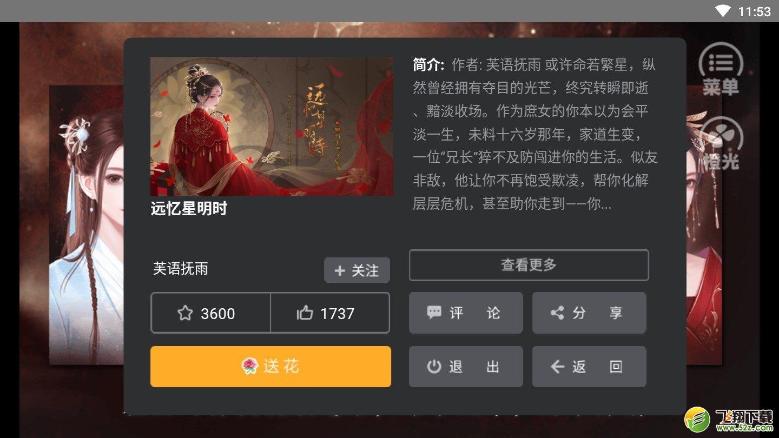The width and height of the screenshot is (779, 438).
Task: Open the author name 芙语抚雨
Action: click(x=181, y=269)
